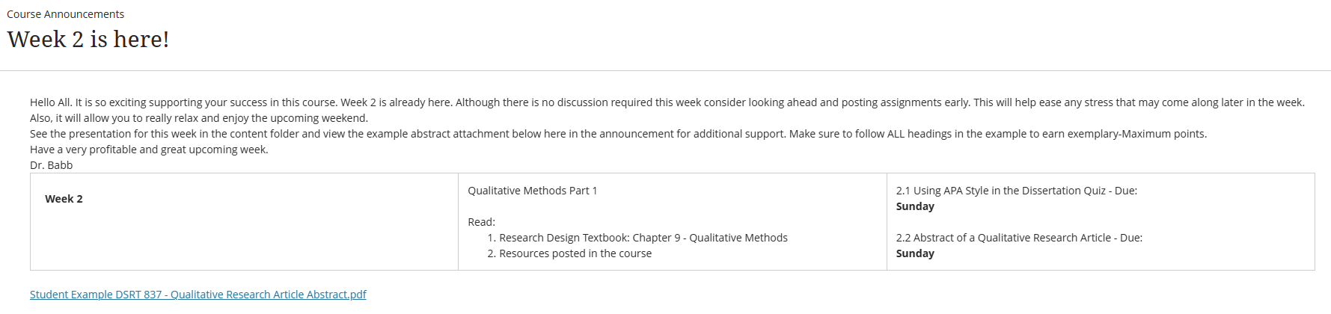Click the Dr. Babb signature
This screenshot has height=314, width=1331.
[52, 165]
